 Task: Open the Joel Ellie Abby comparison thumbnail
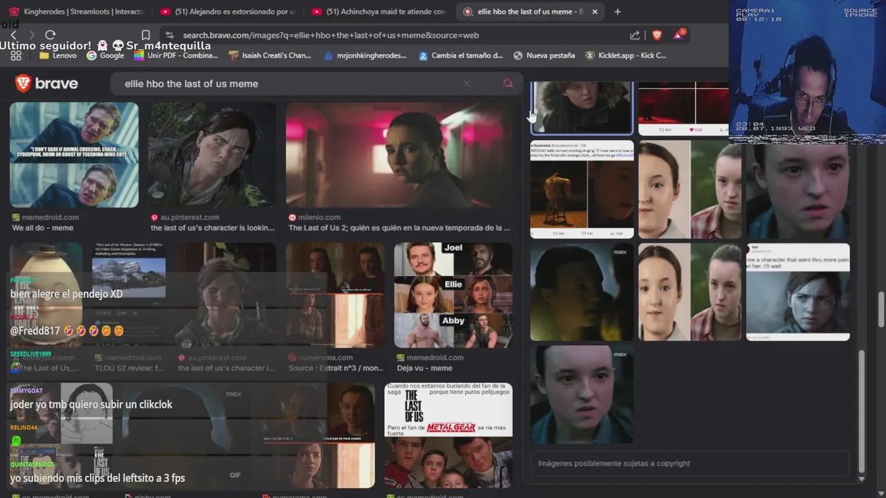pos(453,295)
